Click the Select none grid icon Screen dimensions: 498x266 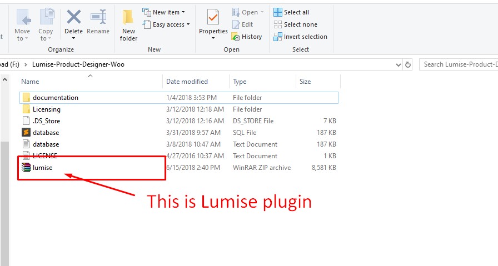click(x=278, y=24)
